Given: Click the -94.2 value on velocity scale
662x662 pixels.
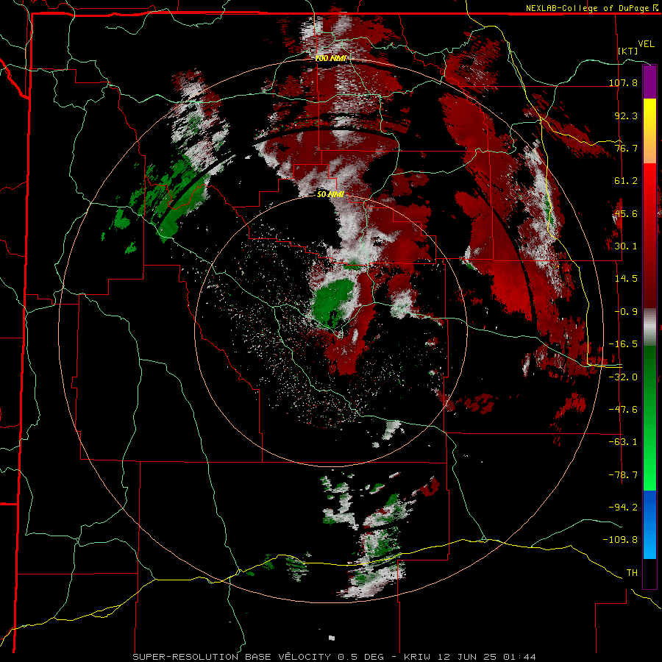Looking at the screenshot, I should 623,507.
